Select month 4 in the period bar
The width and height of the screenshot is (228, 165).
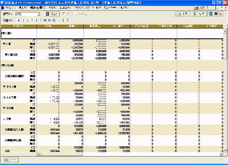point(18,20)
